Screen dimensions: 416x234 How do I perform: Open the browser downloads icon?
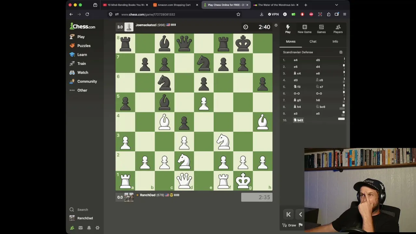pos(262,14)
